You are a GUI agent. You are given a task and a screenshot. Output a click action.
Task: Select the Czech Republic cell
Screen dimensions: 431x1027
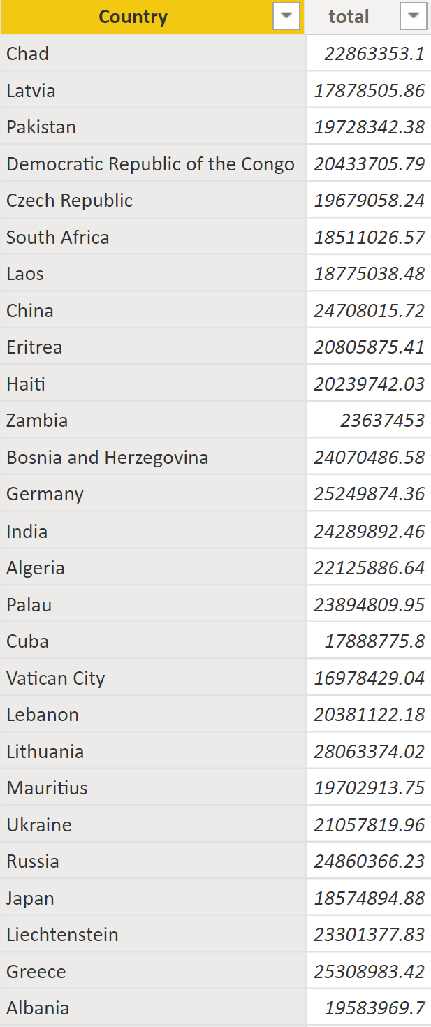[69, 201]
